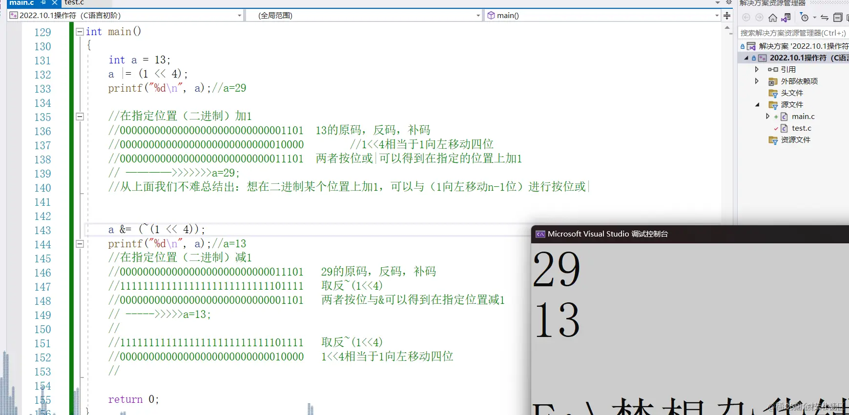This screenshot has height=415, width=849.
Task: Click the cube icon beside main() in navigation bar
Action: click(491, 15)
